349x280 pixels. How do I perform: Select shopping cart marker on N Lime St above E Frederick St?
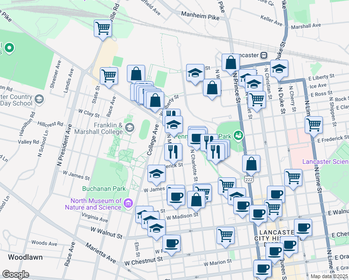pos(314,125)
